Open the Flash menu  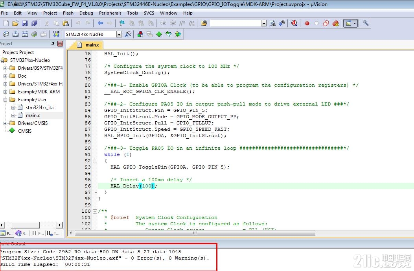pyautogui.click(x=68, y=13)
